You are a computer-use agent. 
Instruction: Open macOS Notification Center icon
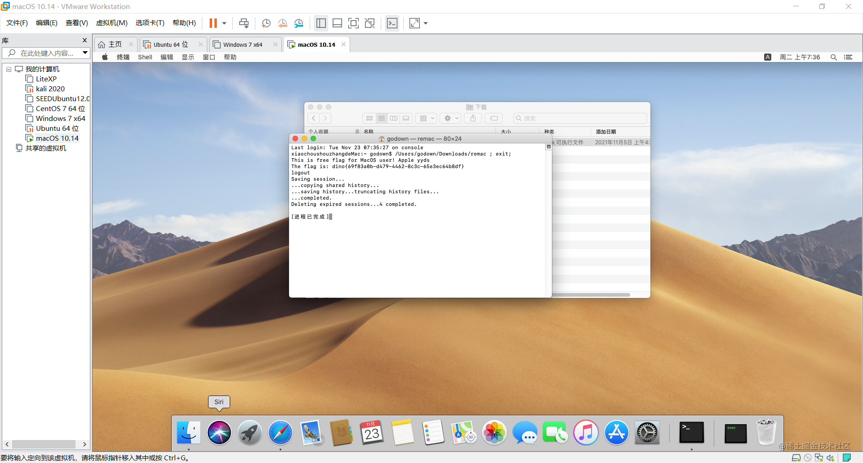[848, 57]
